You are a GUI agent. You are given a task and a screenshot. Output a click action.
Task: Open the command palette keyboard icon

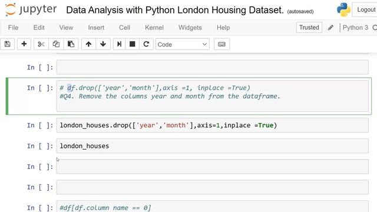(221, 44)
